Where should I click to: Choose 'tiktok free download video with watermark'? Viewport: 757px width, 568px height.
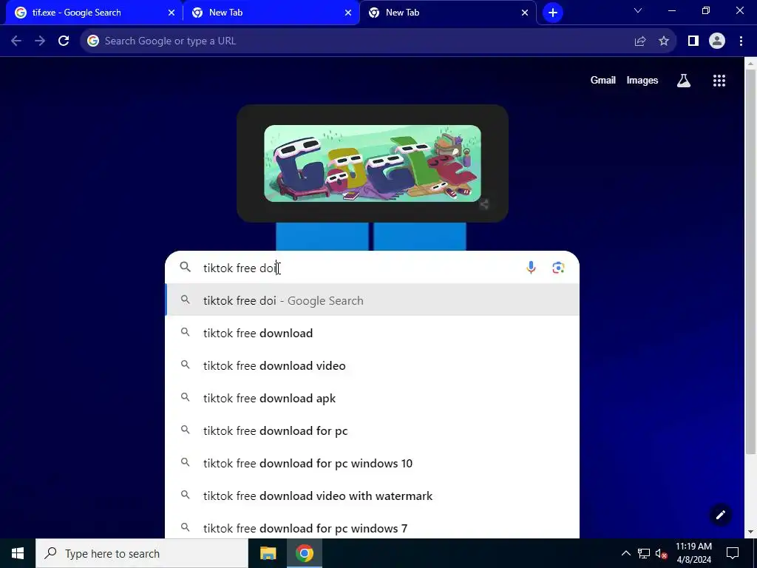tap(373, 496)
